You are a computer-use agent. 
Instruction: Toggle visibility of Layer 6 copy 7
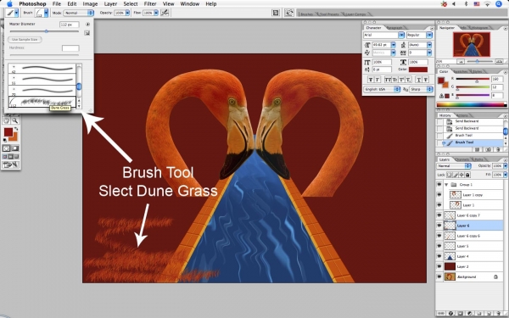click(439, 215)
